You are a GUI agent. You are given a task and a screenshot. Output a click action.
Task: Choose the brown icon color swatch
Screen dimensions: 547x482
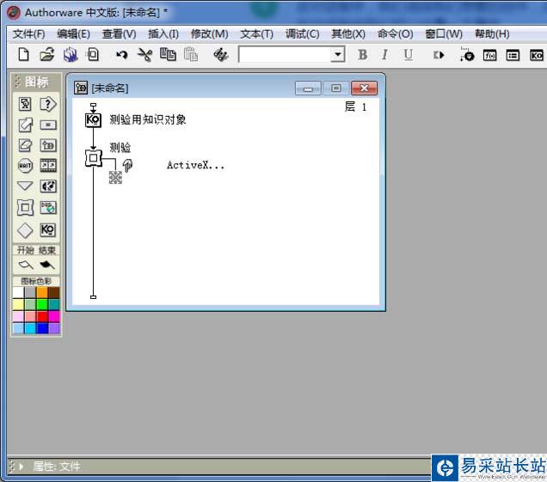[53, 293]
